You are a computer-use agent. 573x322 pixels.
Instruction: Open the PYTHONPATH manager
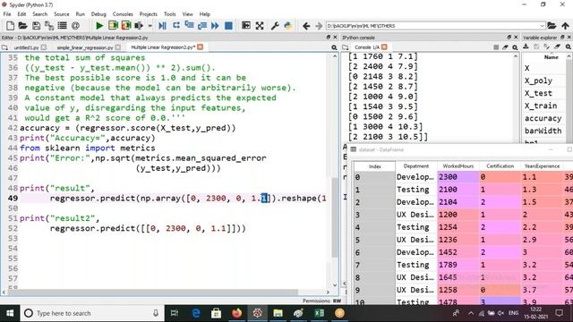tap(288, 26)
